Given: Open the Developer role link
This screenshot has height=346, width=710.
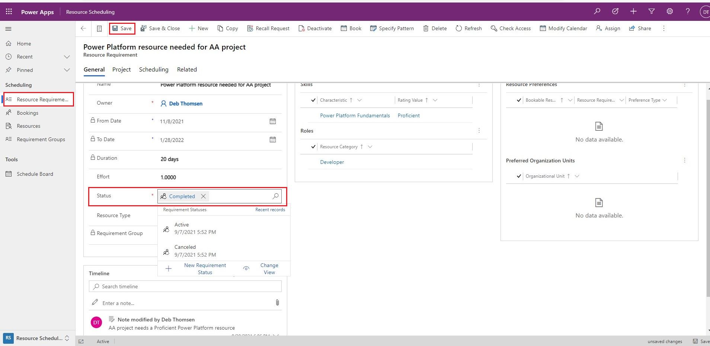Looking at the screenshot, I should pos(332,162).
